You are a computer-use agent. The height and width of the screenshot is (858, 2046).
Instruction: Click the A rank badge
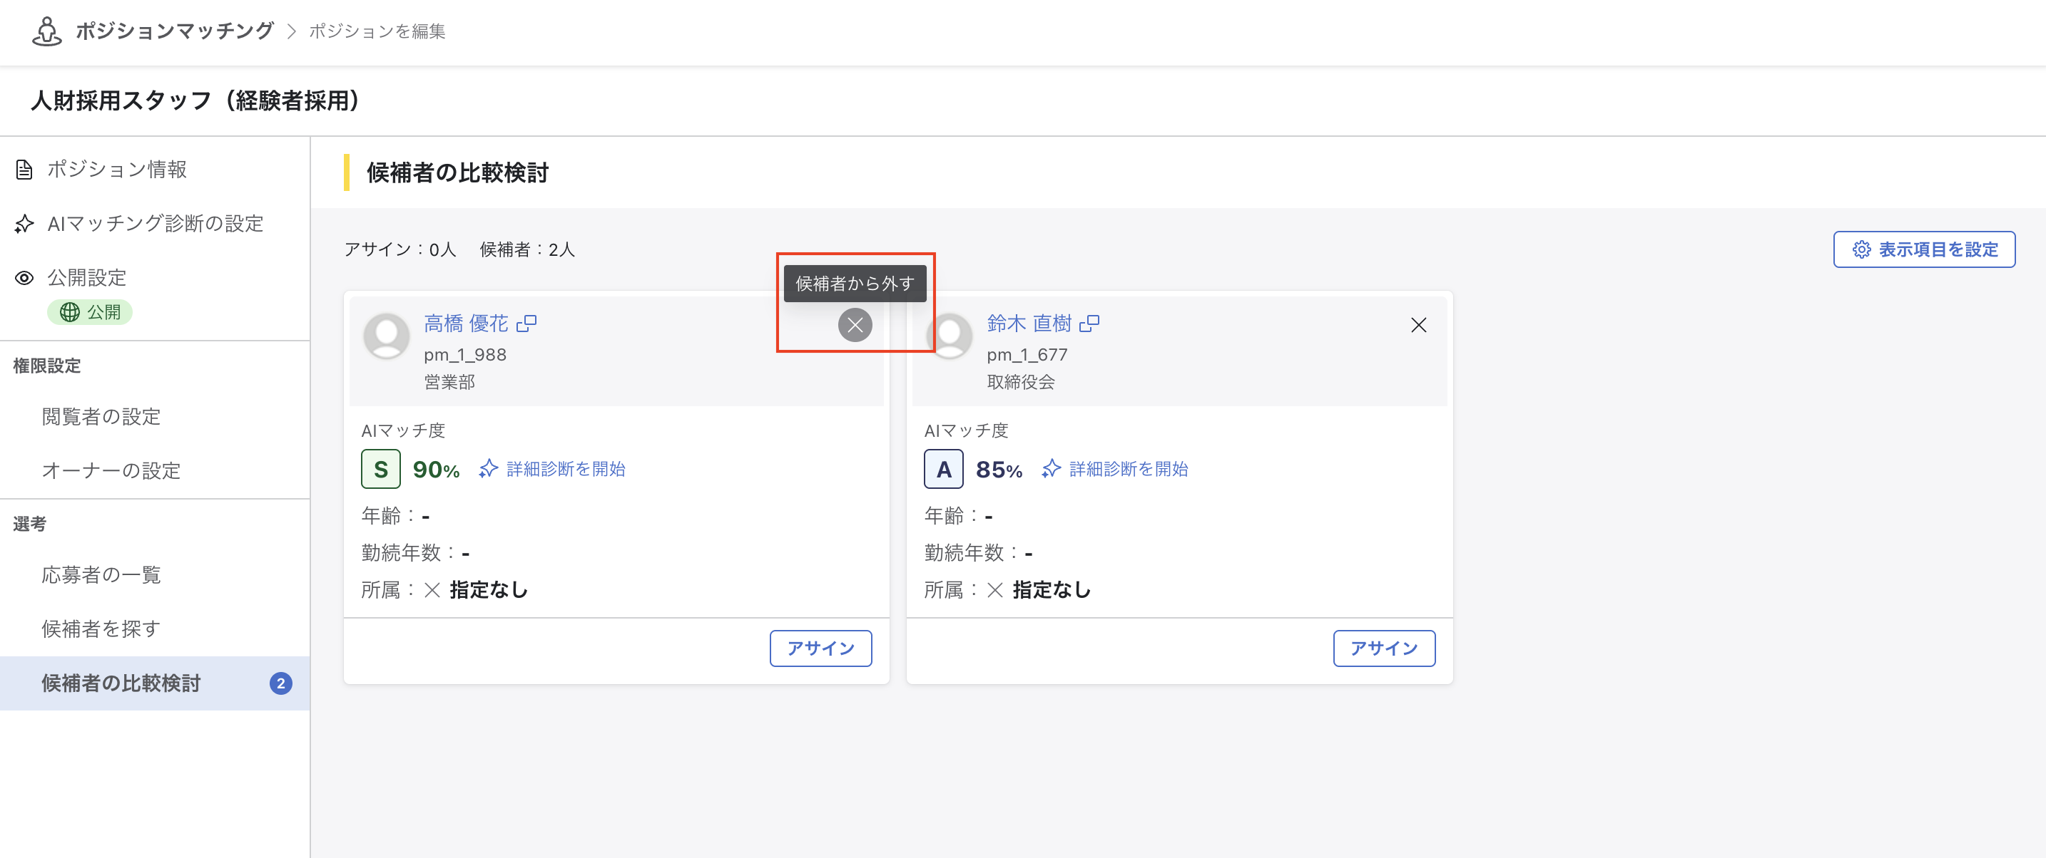[x=944, y=469]
